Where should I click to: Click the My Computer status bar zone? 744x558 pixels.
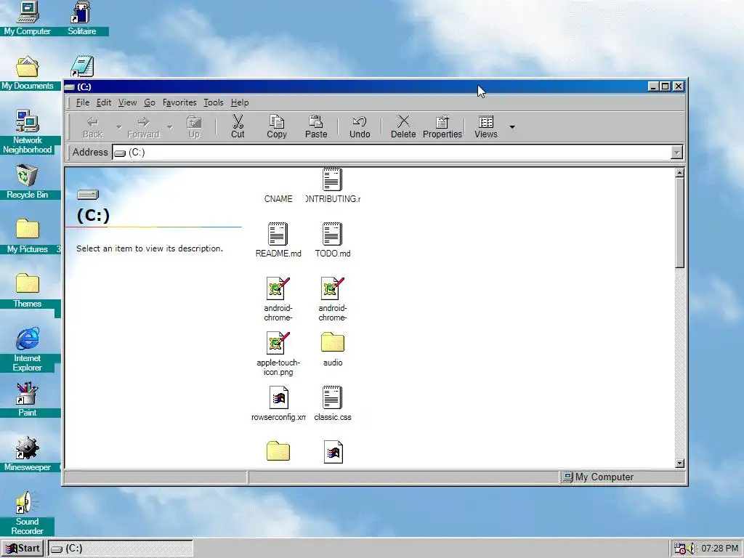622,477
